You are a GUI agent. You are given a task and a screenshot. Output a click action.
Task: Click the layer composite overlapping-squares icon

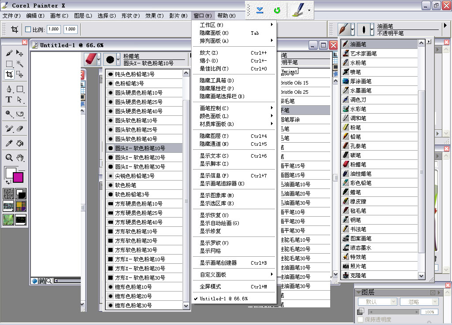tap(360, 311)
